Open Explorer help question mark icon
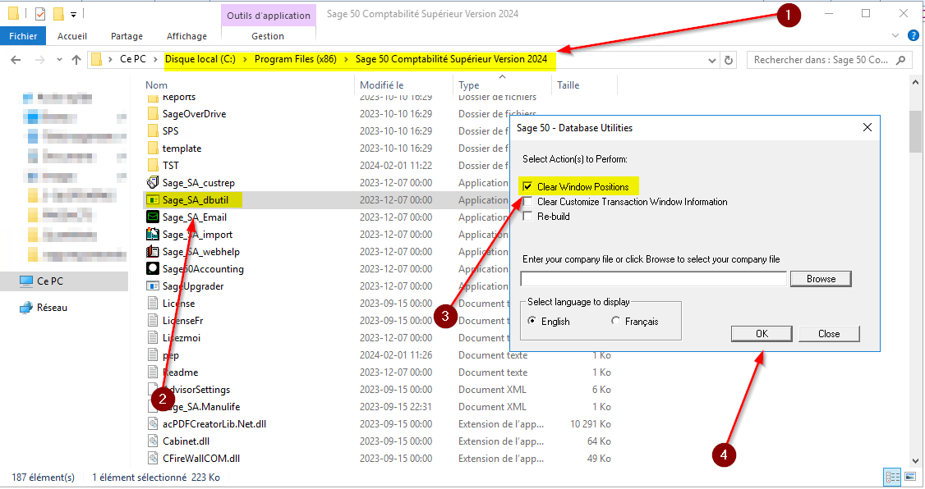This screenshot has width=925, height=489. pos(913,36)
